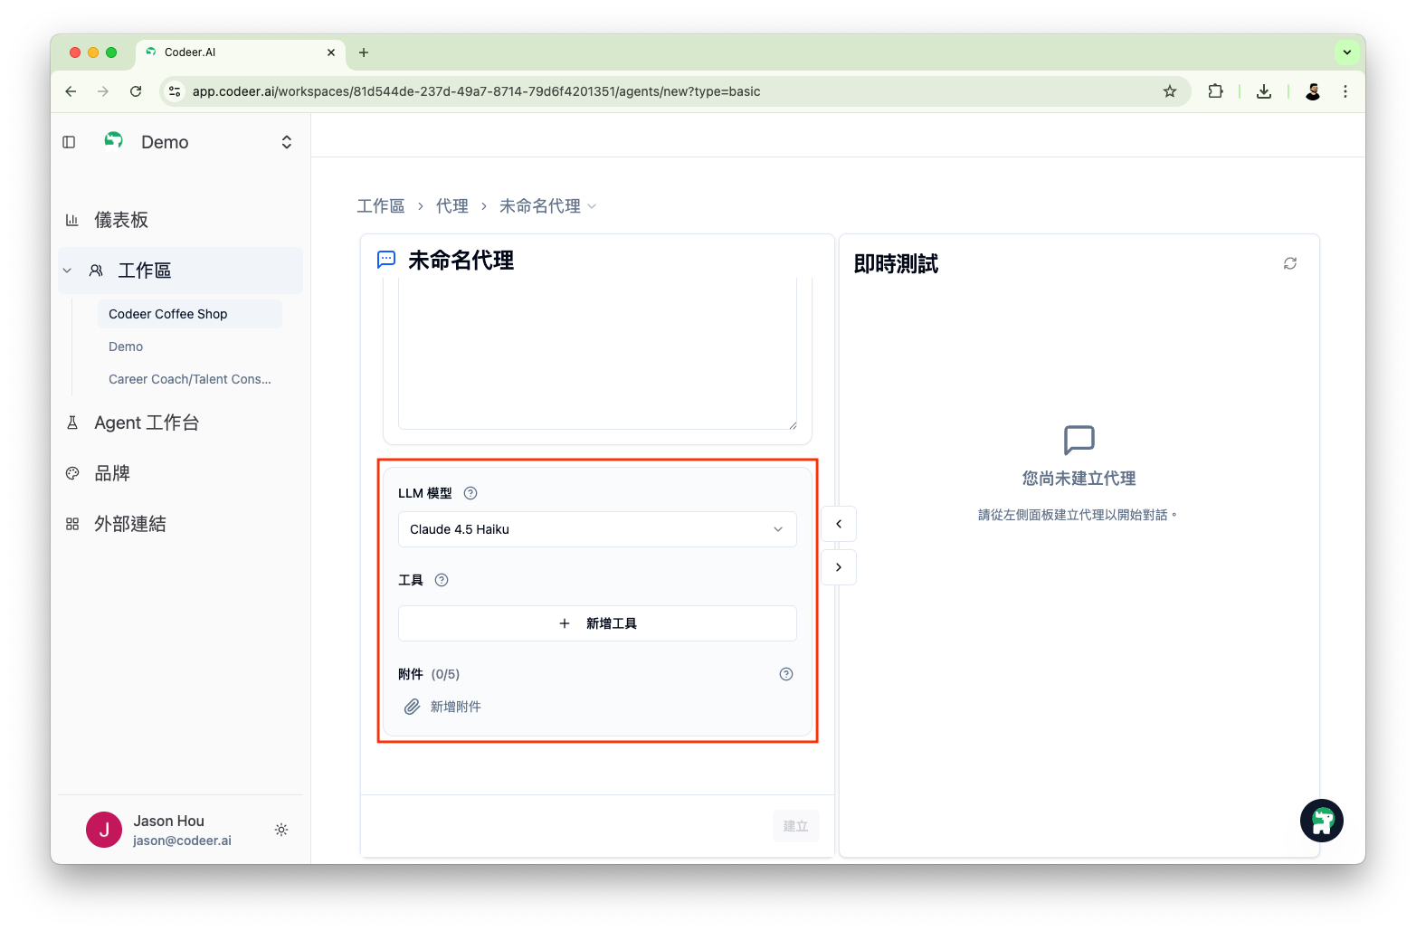Select Codeer Coffee Shop workspace
Viewport: 1416px width, 931px height.
click(x=168, y=314)
